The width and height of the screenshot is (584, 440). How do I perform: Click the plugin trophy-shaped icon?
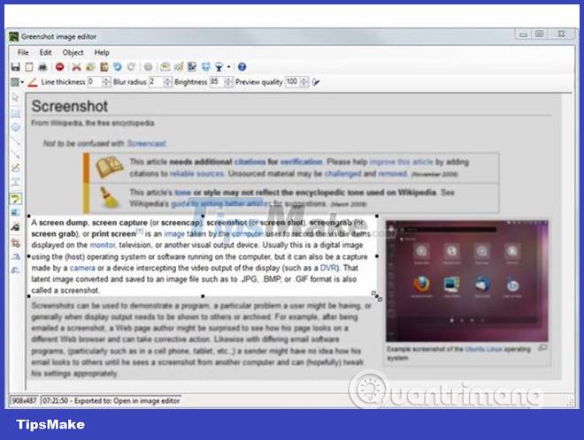pyautogui.click(x=219, y=67)
